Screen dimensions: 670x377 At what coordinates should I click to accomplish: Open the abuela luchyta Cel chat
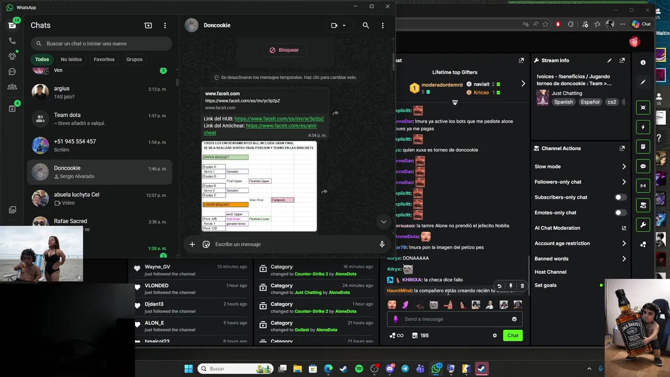[99, 198]
